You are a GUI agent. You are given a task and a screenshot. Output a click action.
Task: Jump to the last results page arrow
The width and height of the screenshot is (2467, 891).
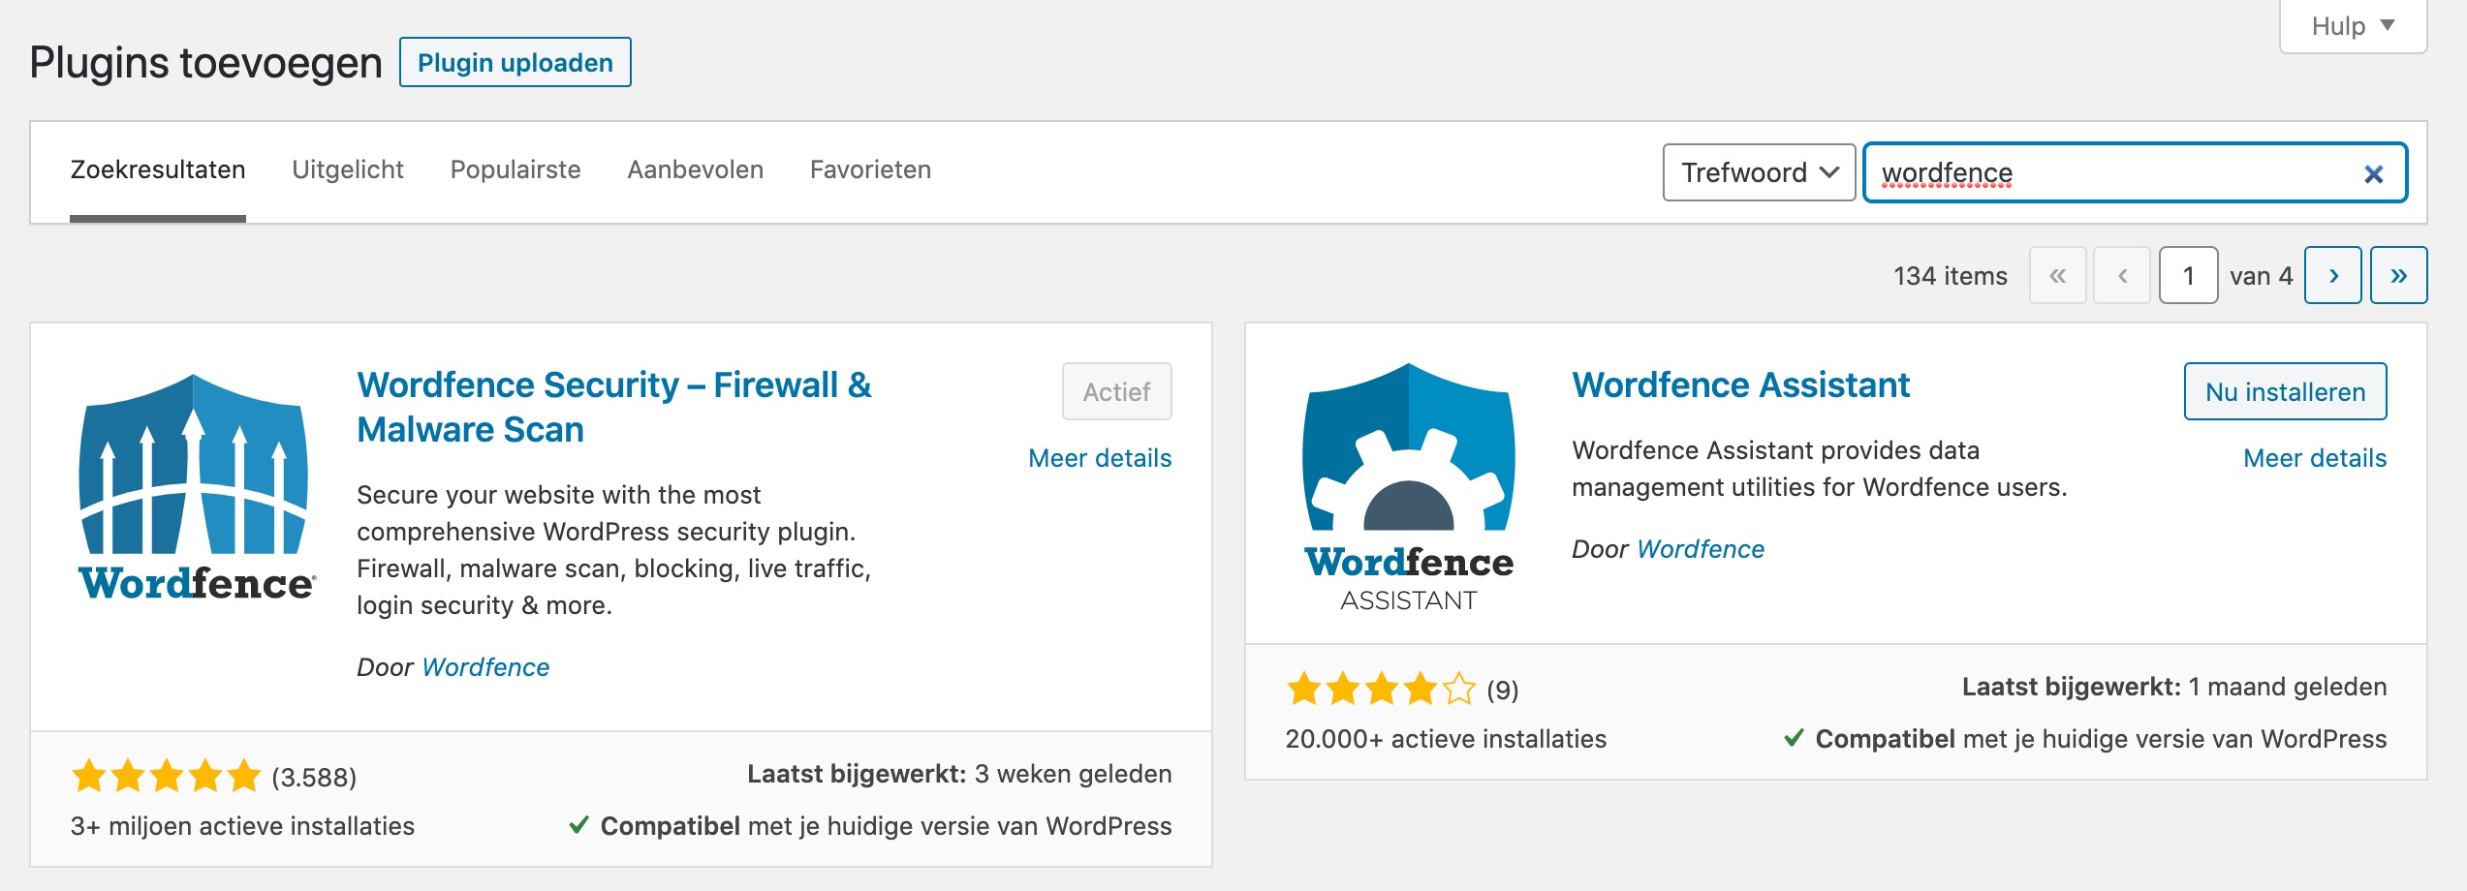pos(2398,276)
